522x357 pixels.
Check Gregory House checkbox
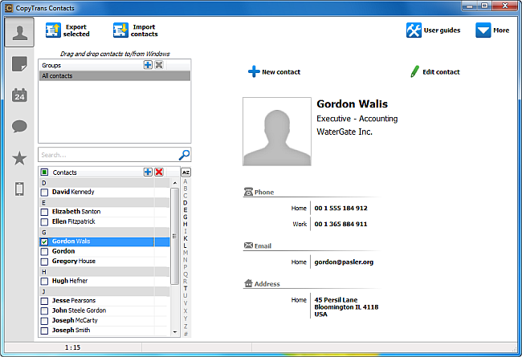(44, 262)
